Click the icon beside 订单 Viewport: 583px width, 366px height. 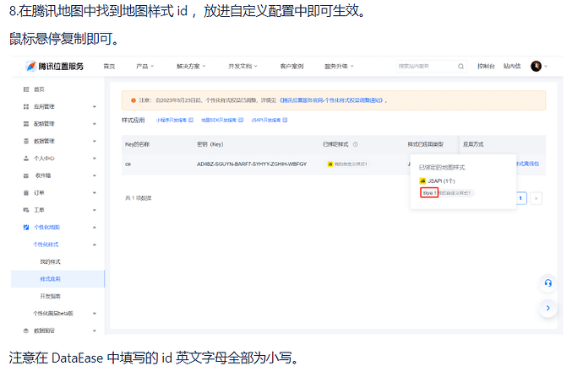[26, 192]
